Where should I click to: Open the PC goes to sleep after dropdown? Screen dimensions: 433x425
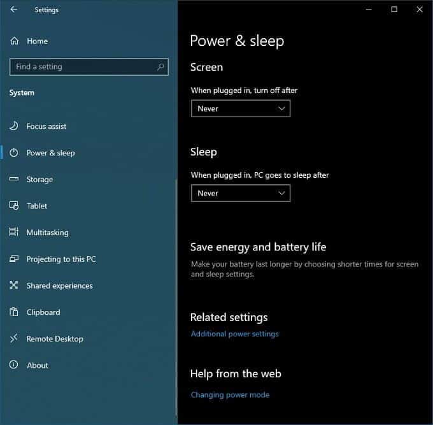[241, 193]
